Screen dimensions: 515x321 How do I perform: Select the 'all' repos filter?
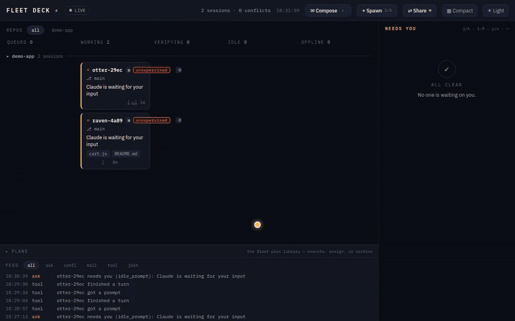36,30
